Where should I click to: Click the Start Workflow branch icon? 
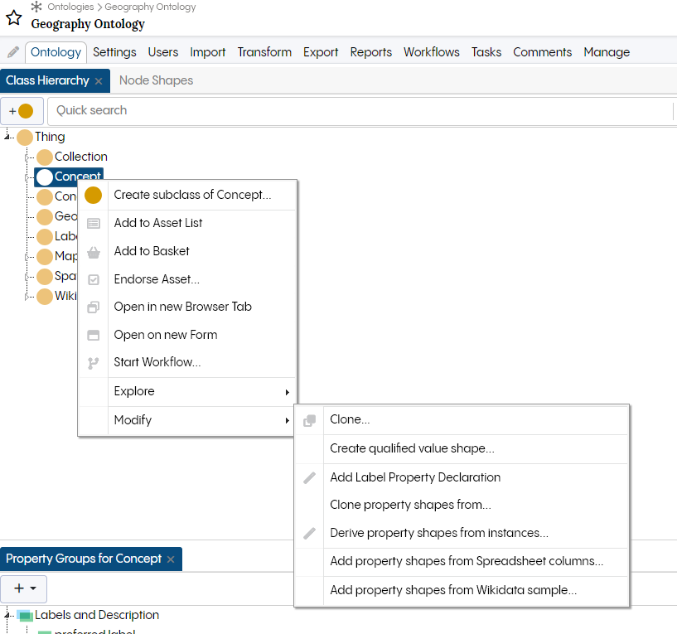[93, 363]
